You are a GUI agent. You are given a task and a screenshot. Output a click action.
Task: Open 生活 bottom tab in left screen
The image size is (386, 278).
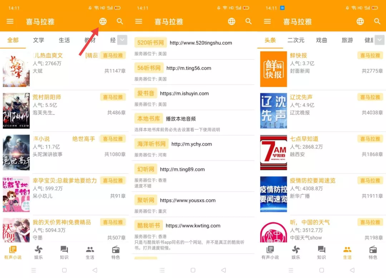click(90, 253)
